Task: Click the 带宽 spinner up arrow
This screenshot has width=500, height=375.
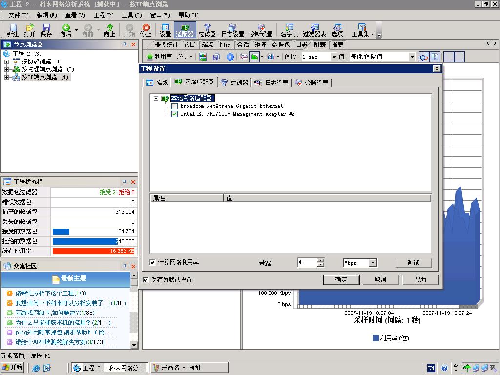Action: [x=320, y=260]
